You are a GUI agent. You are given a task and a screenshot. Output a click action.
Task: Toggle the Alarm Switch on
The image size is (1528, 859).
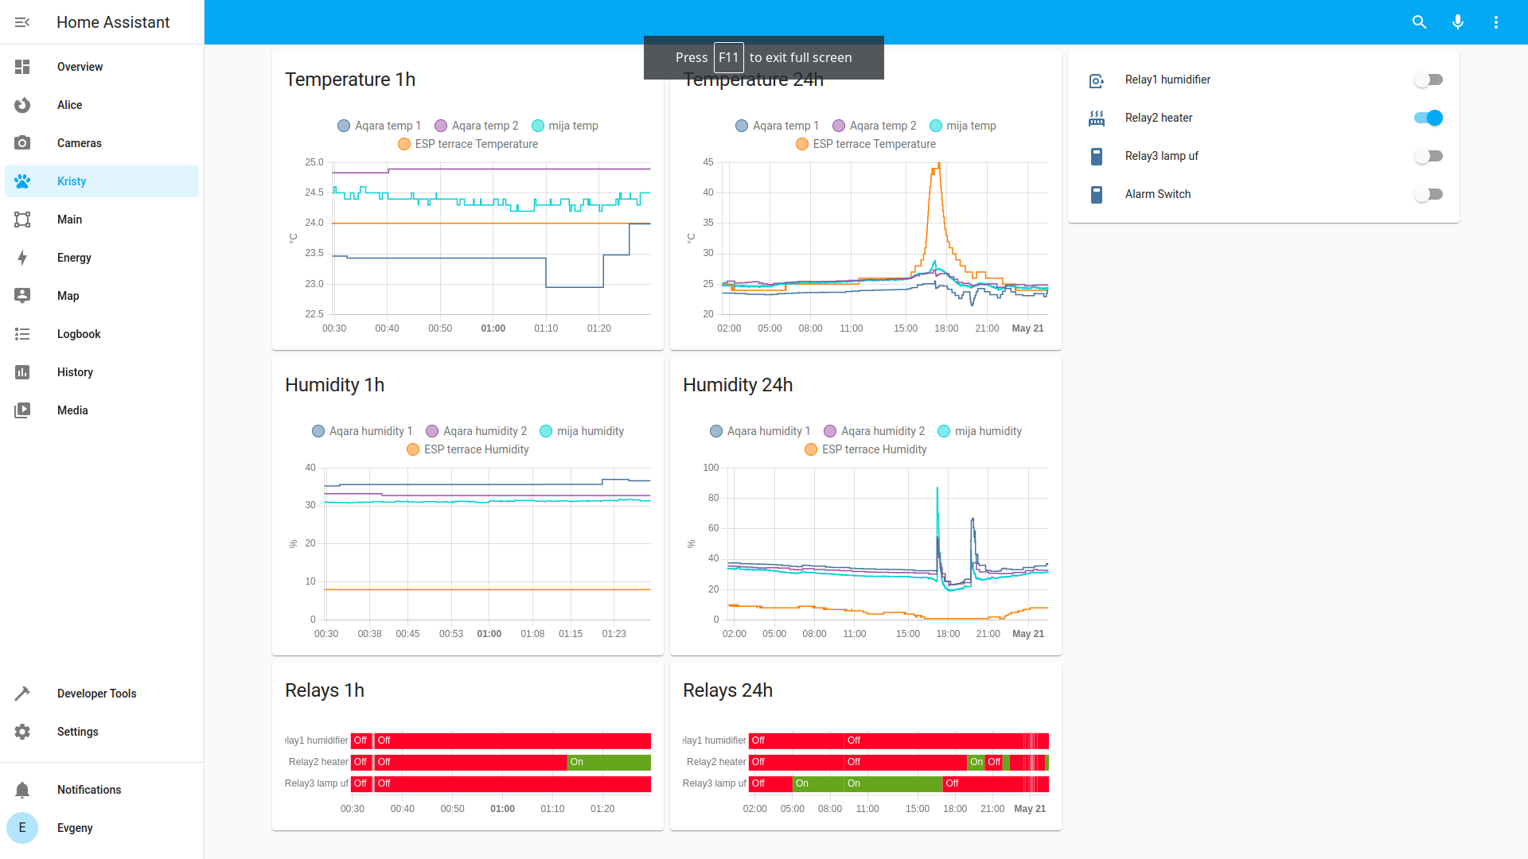point(1428,194)
